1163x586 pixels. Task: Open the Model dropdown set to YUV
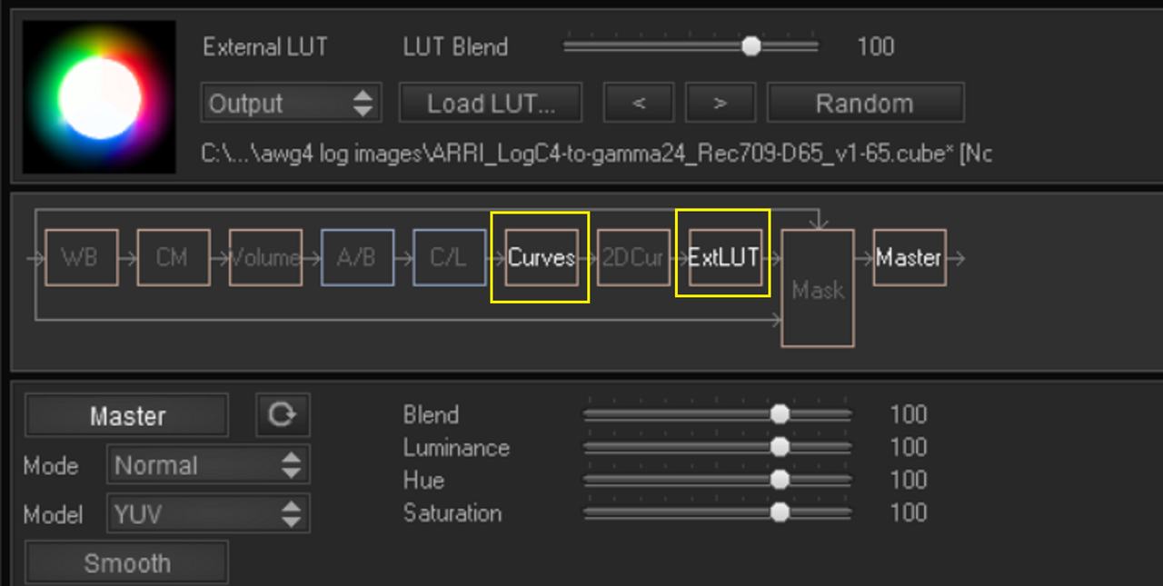tap(208, 515)
